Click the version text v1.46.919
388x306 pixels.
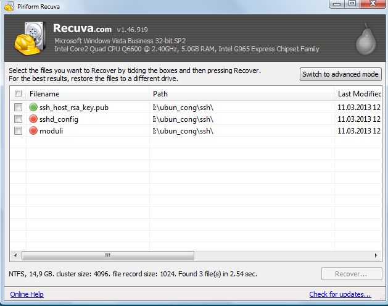(x=133, y=30)
